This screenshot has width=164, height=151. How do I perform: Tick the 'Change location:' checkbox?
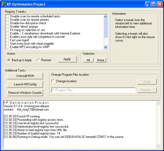click(x=53, y=81)
